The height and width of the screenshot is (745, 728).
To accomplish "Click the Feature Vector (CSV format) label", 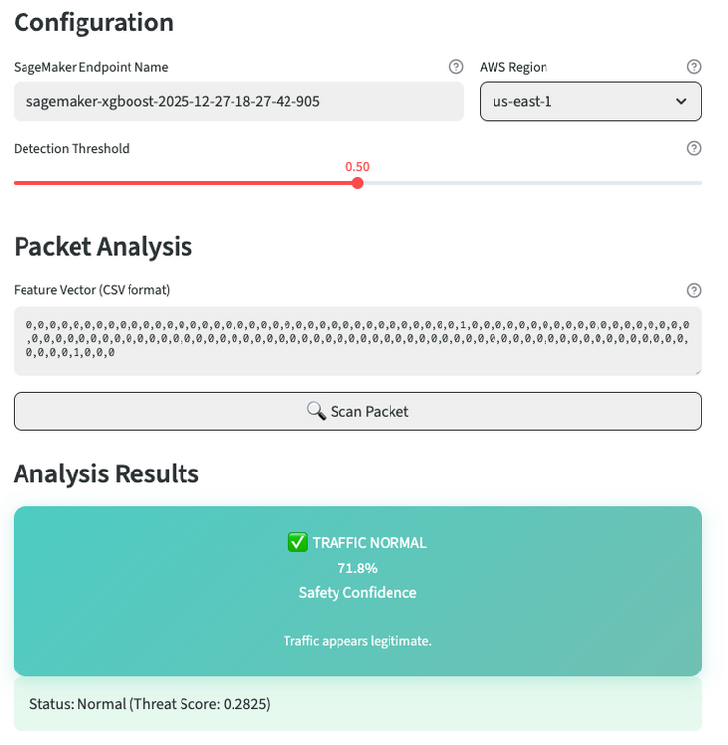I will pyautogui.click(x=92, y=290).
